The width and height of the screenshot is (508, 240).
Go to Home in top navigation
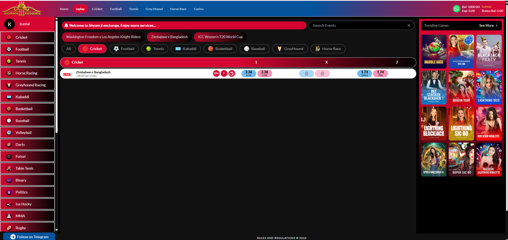(64, 9)
